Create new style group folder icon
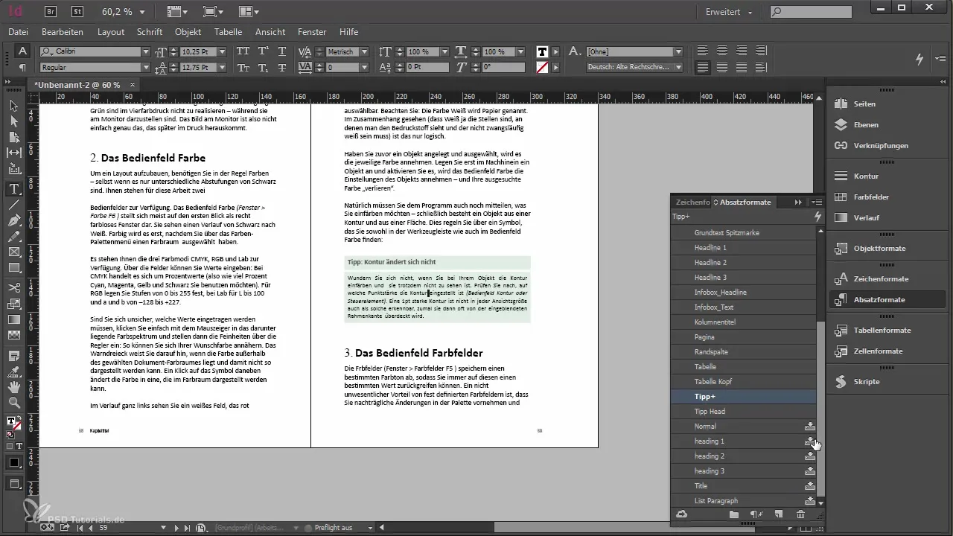 point(733,514)
